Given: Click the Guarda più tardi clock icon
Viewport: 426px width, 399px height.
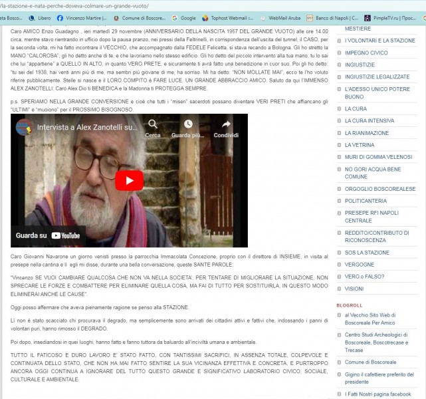Looking at the screenshot, I should (x=188, y=124).
